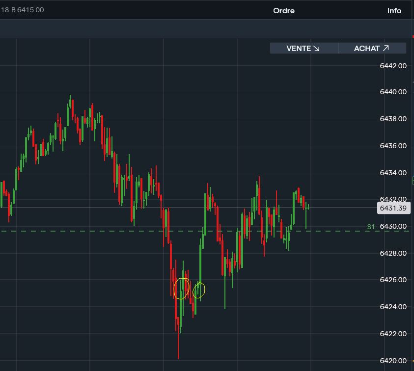Viewport: 414px width, 371px height.
Task: Click the 6430.00 price axis label
Action: [393, 226]
